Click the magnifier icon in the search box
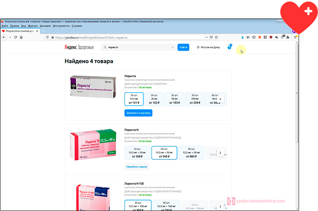Screen dimensions: 318x211 click(x=105, y=47)
